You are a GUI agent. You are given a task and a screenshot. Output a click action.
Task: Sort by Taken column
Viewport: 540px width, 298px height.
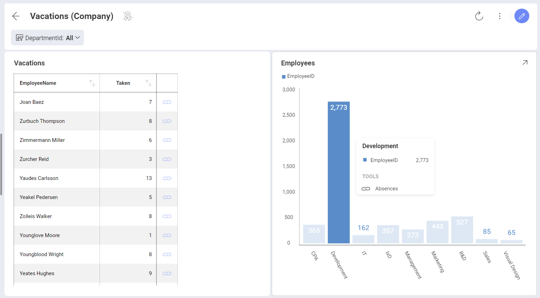coord(148,83)
